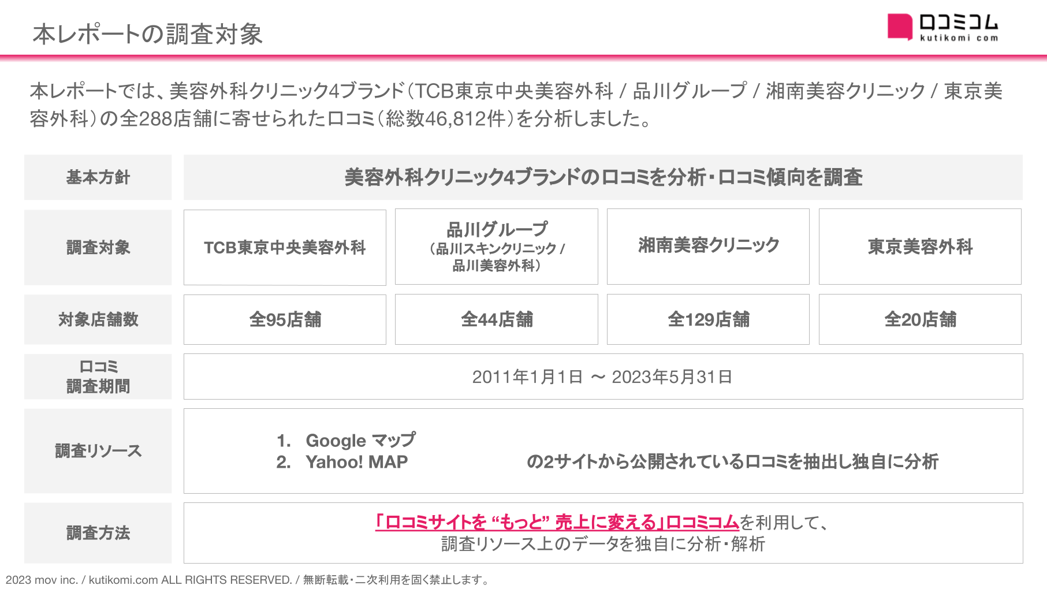Viewport: 1047px width, 589px height.
Task: Click the 品川グループ table cell with subtitle
Action: tap(497, 247)
